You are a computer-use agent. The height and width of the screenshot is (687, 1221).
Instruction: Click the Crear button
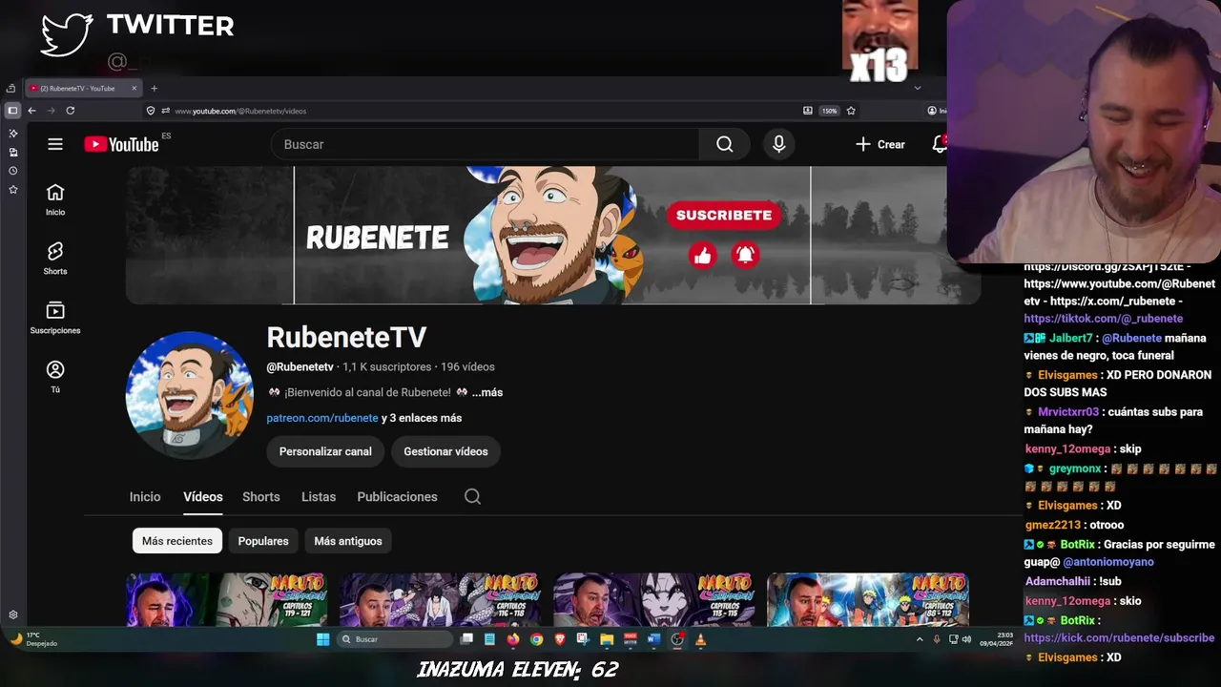pyautogui.click(x=880, y=144)
